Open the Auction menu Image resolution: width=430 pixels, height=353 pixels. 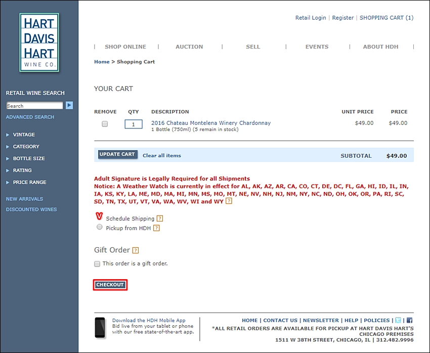189,47
